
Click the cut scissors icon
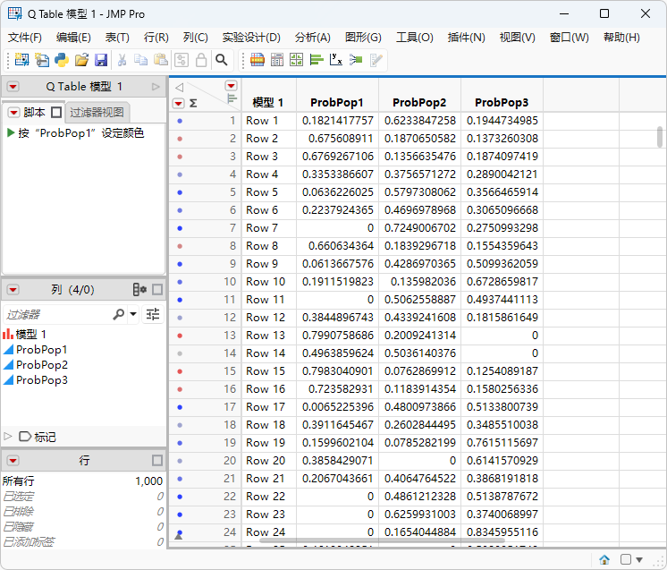click(122, 60)
